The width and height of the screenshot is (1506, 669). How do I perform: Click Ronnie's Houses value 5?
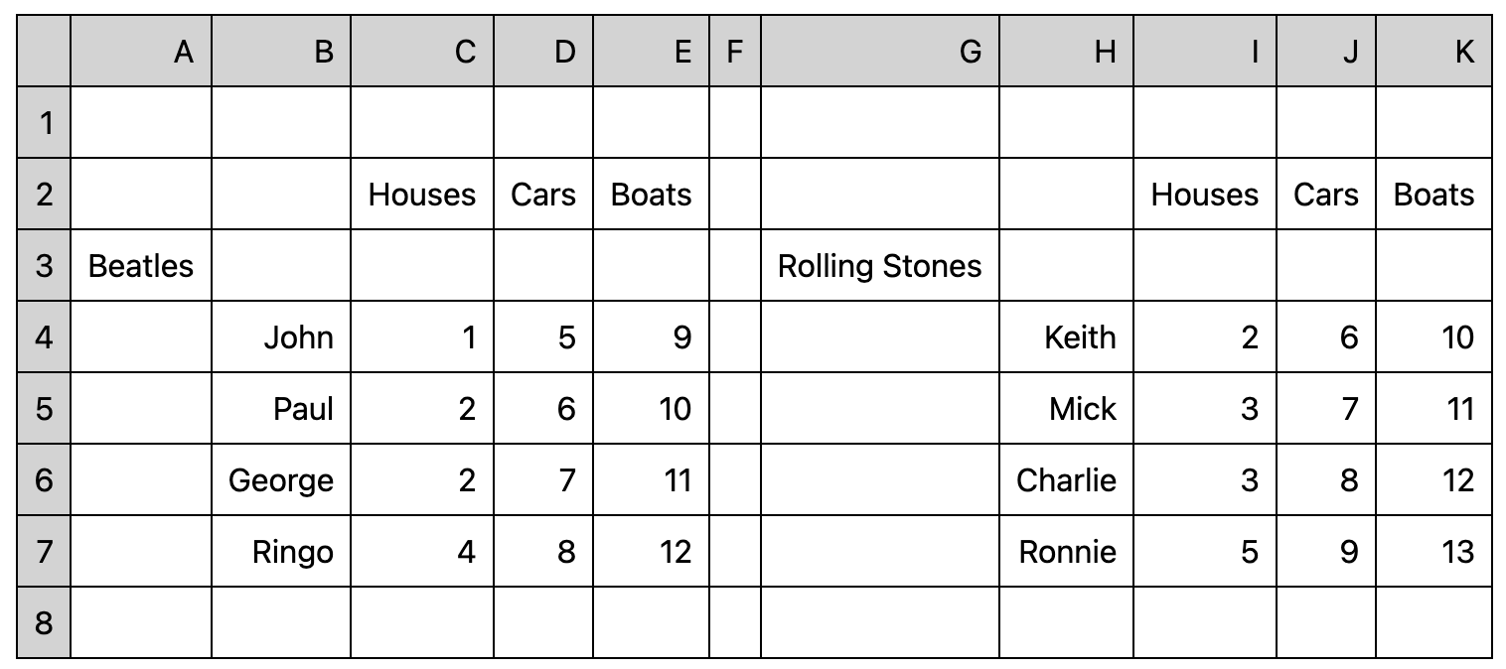pos(1205,551)
